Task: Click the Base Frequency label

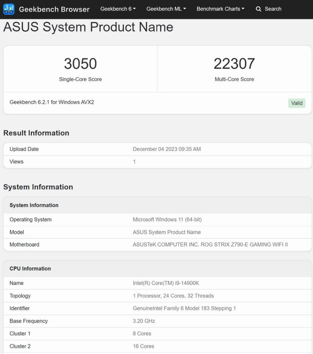Action: [x=29, y=321]
